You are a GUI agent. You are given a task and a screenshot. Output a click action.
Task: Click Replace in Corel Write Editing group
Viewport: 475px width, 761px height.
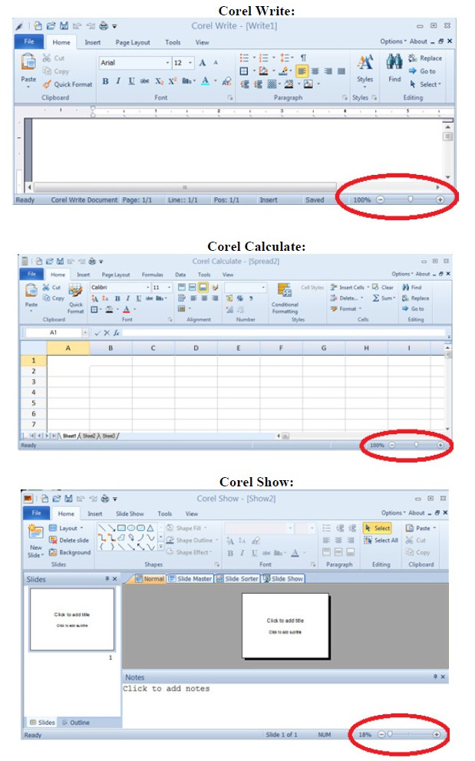tap(425, 58)
